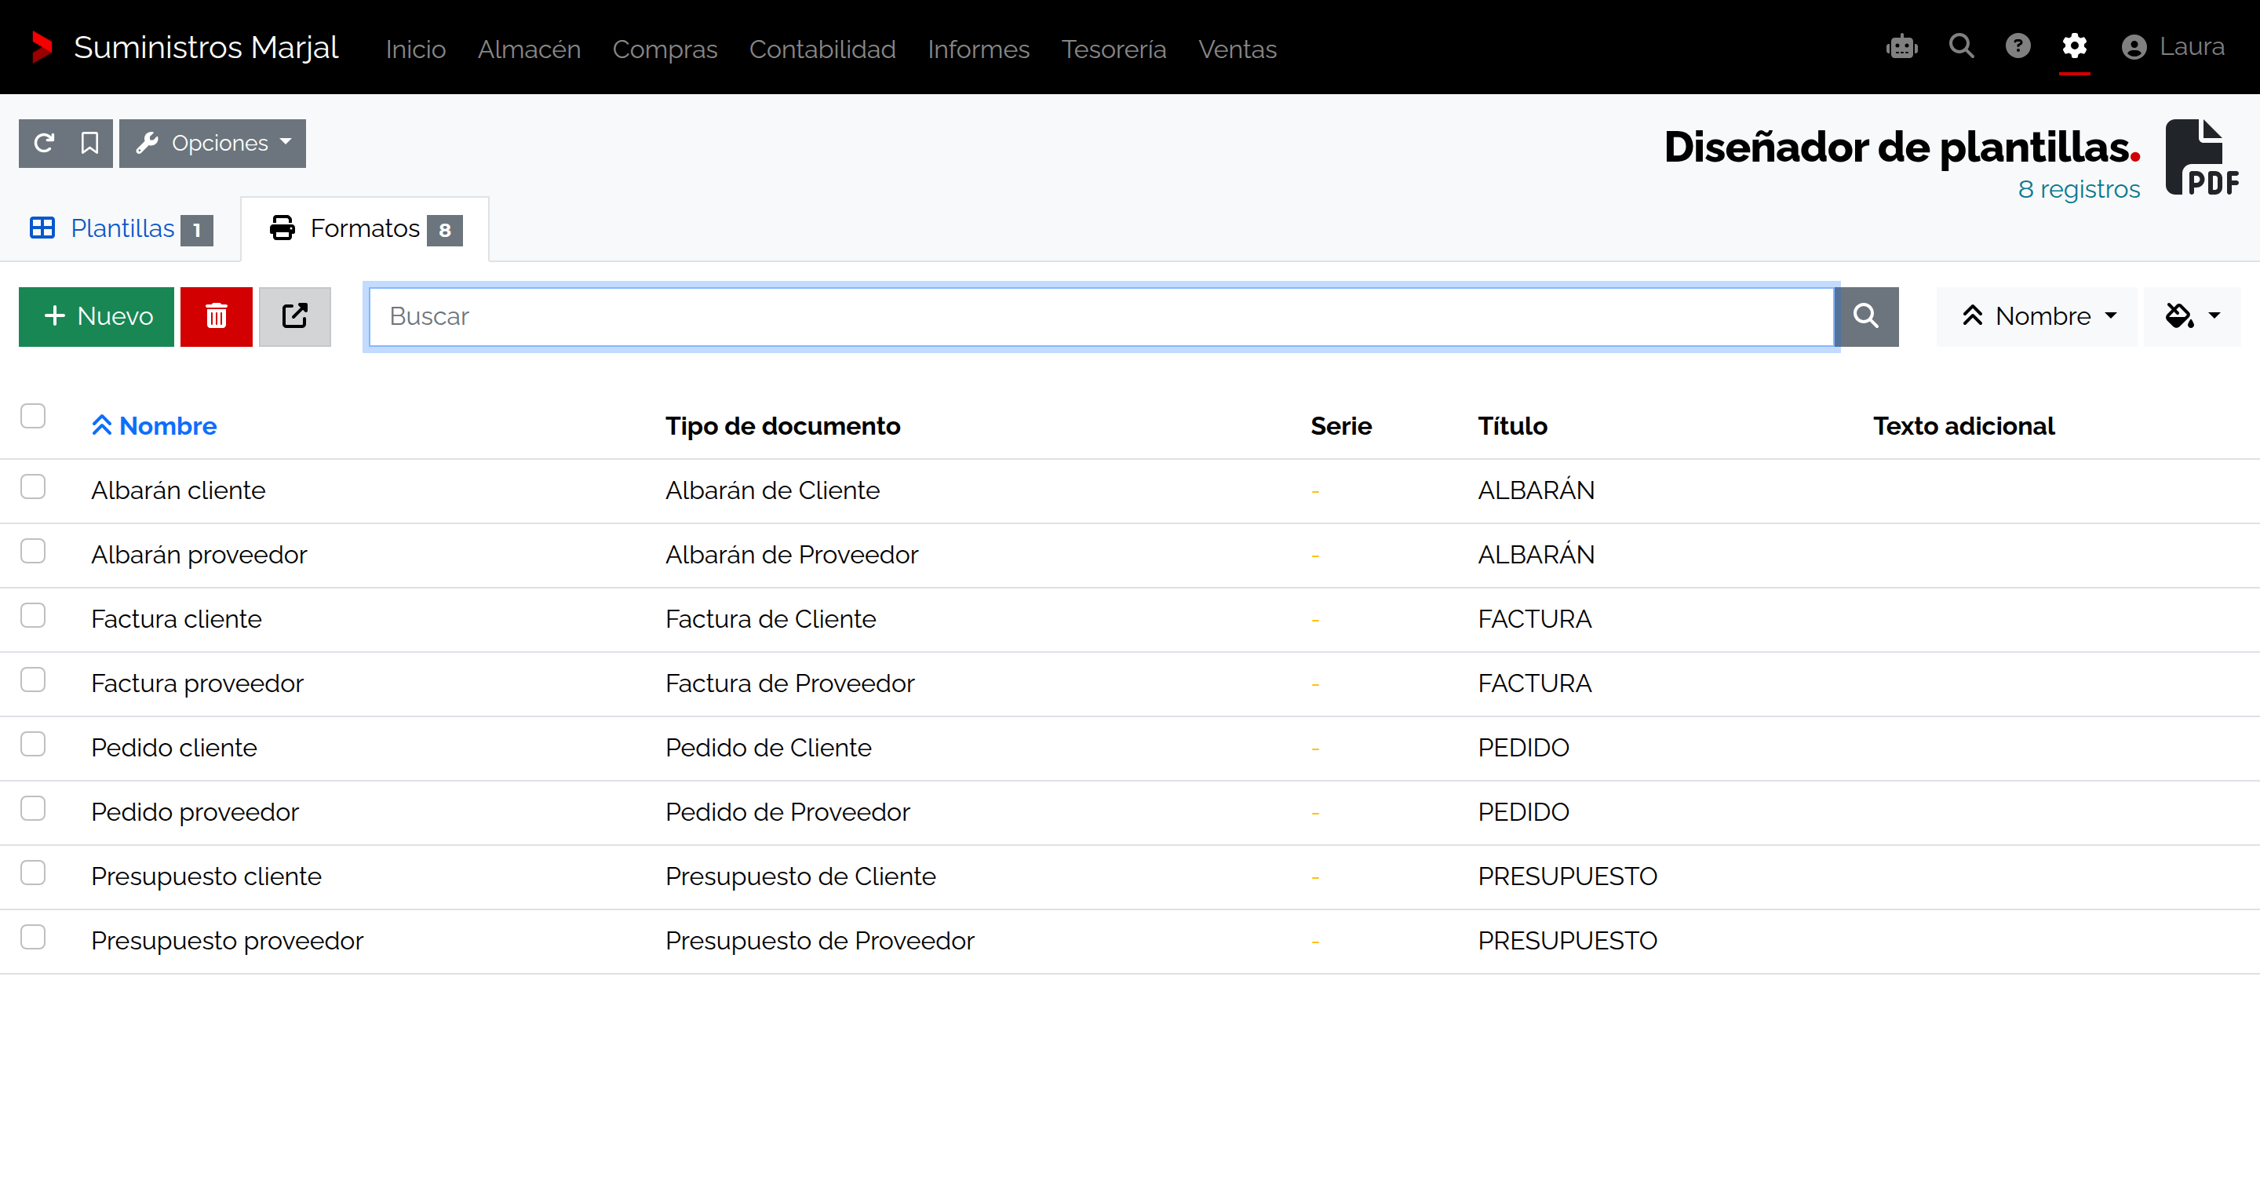Expand the Opciones dropdown
This screenshot has height=1177, width=2260.
click(x=213, y=143)
